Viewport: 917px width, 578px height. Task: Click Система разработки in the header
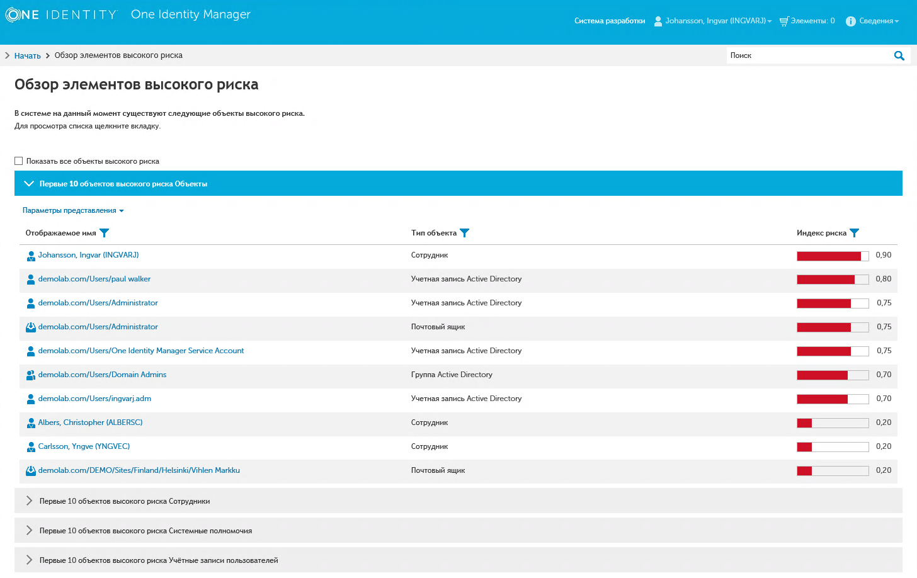click(610, 21)
